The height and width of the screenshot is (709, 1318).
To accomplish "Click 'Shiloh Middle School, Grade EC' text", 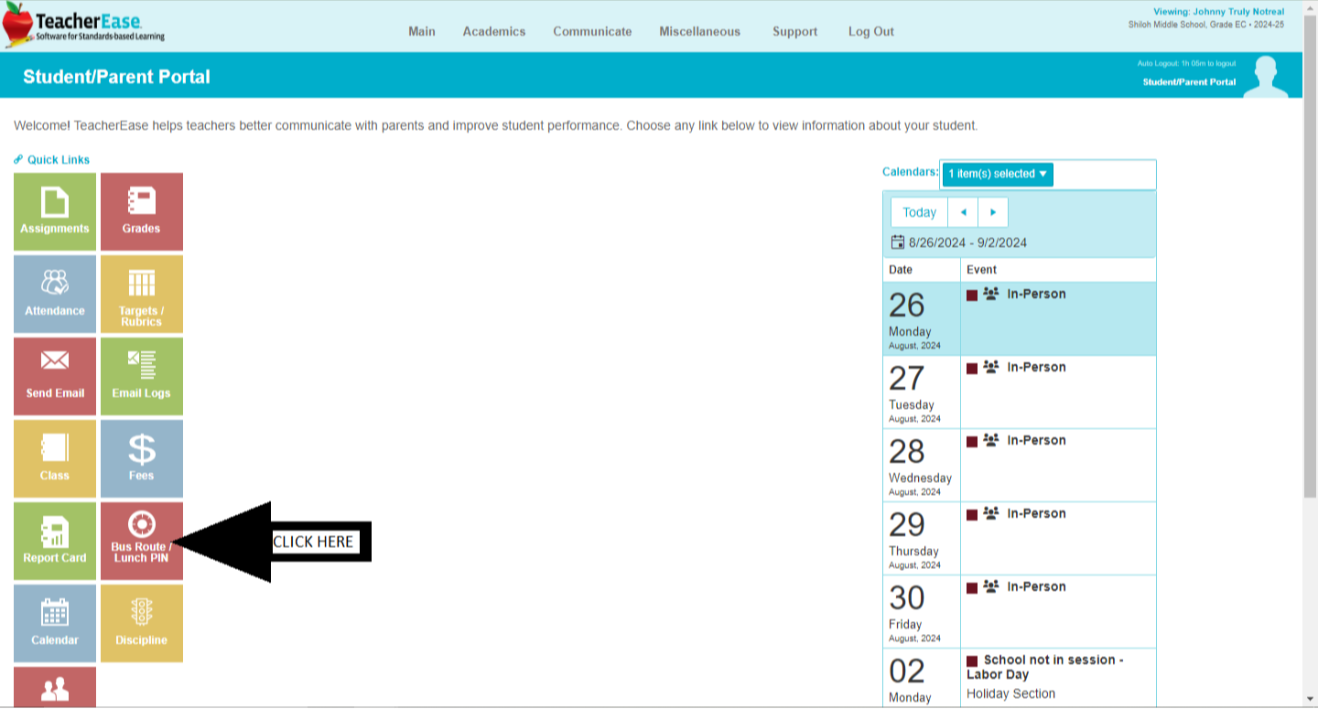I will (x=1187, y=25).
